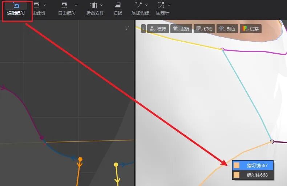
Task: Select the 固定针 pin tool
Action: pyautogui.click(x=162, y=9)
